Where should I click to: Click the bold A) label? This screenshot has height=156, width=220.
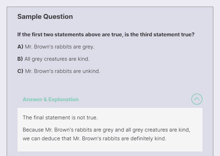click(20, 47)
